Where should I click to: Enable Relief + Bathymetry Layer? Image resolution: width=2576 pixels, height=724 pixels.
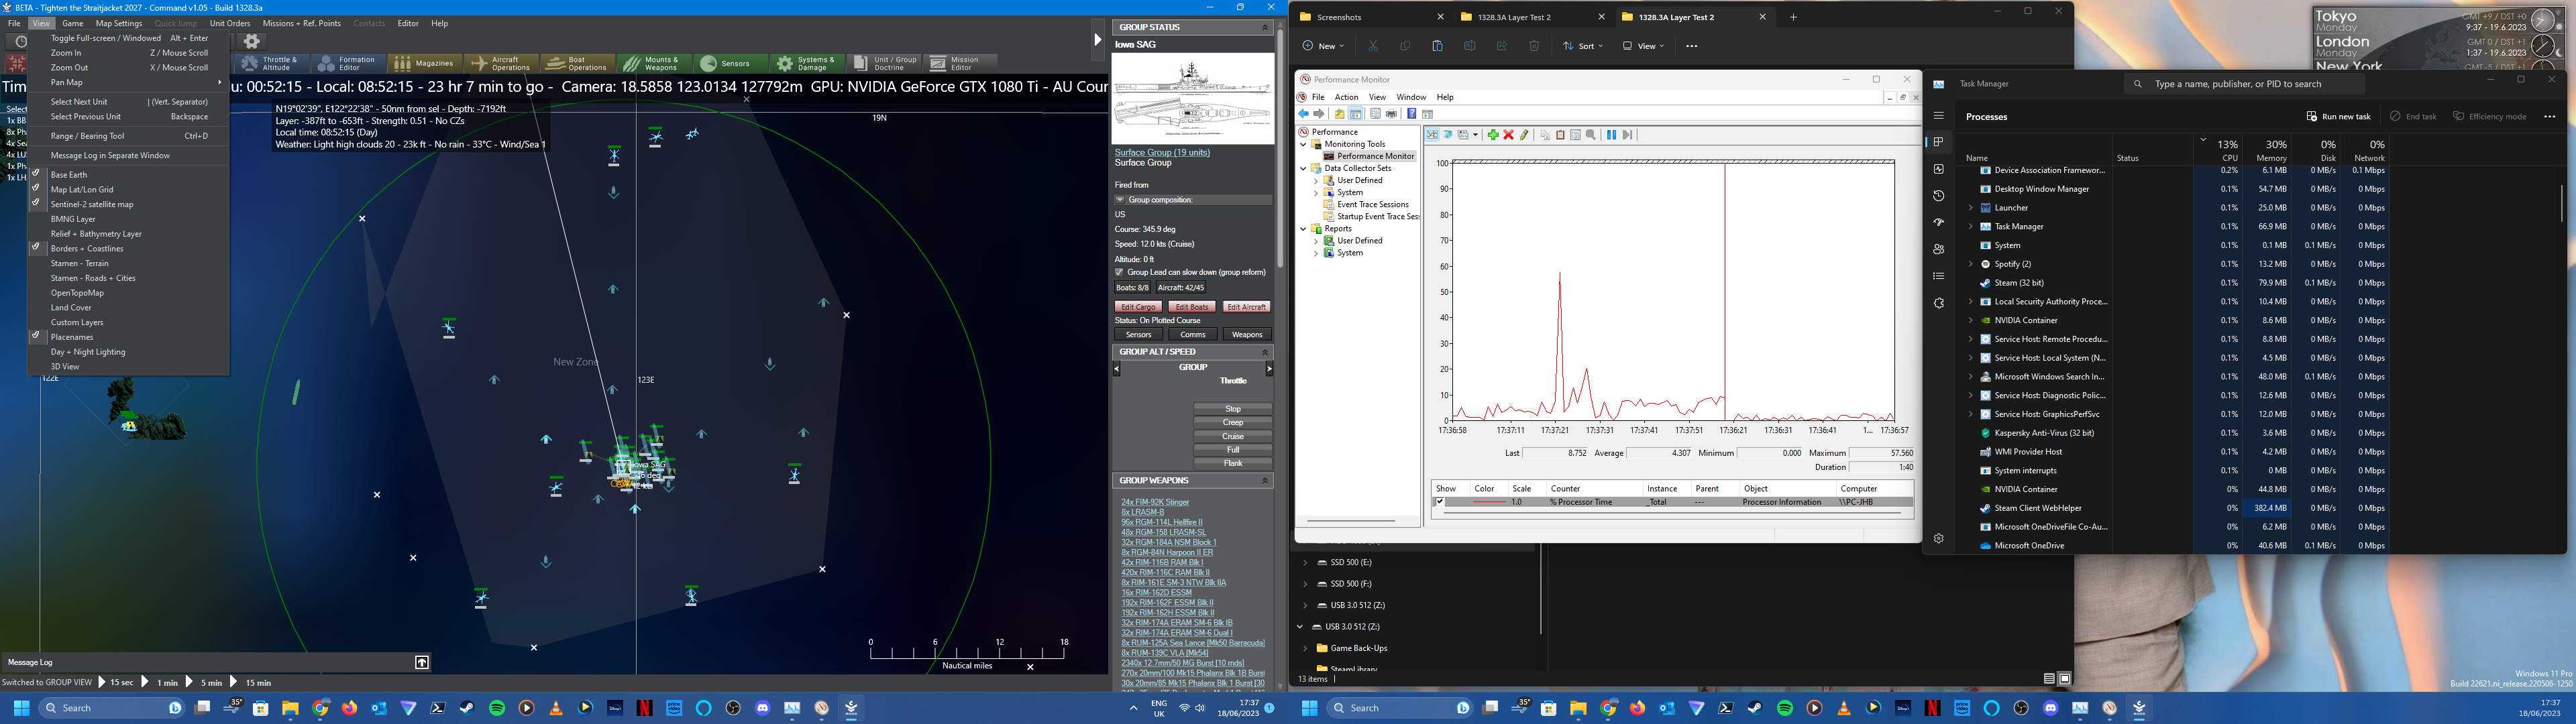pyautogui.click(x=129, y=234)
